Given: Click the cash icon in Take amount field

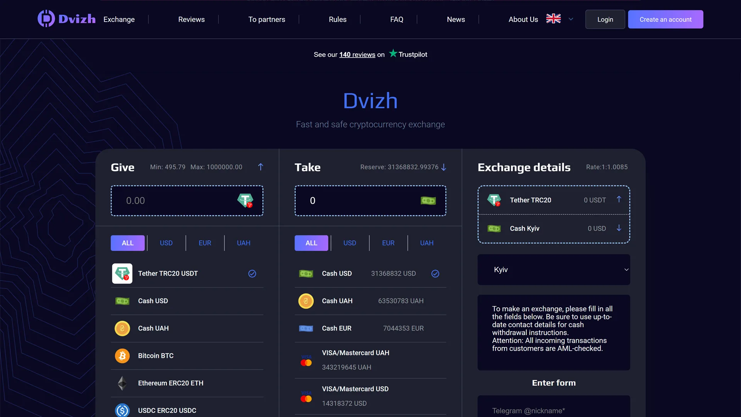Looking at the screenshot, I should (428, 201).
